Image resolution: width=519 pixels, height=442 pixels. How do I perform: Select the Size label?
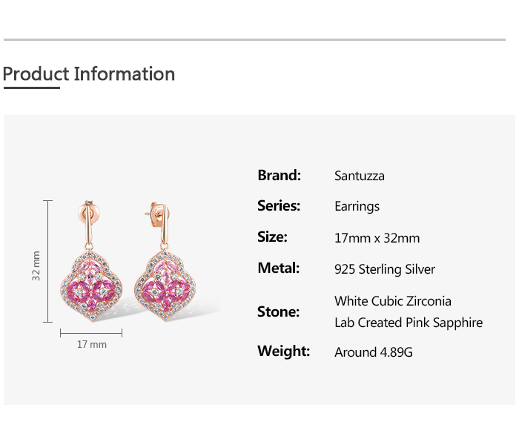coord(272,237)
